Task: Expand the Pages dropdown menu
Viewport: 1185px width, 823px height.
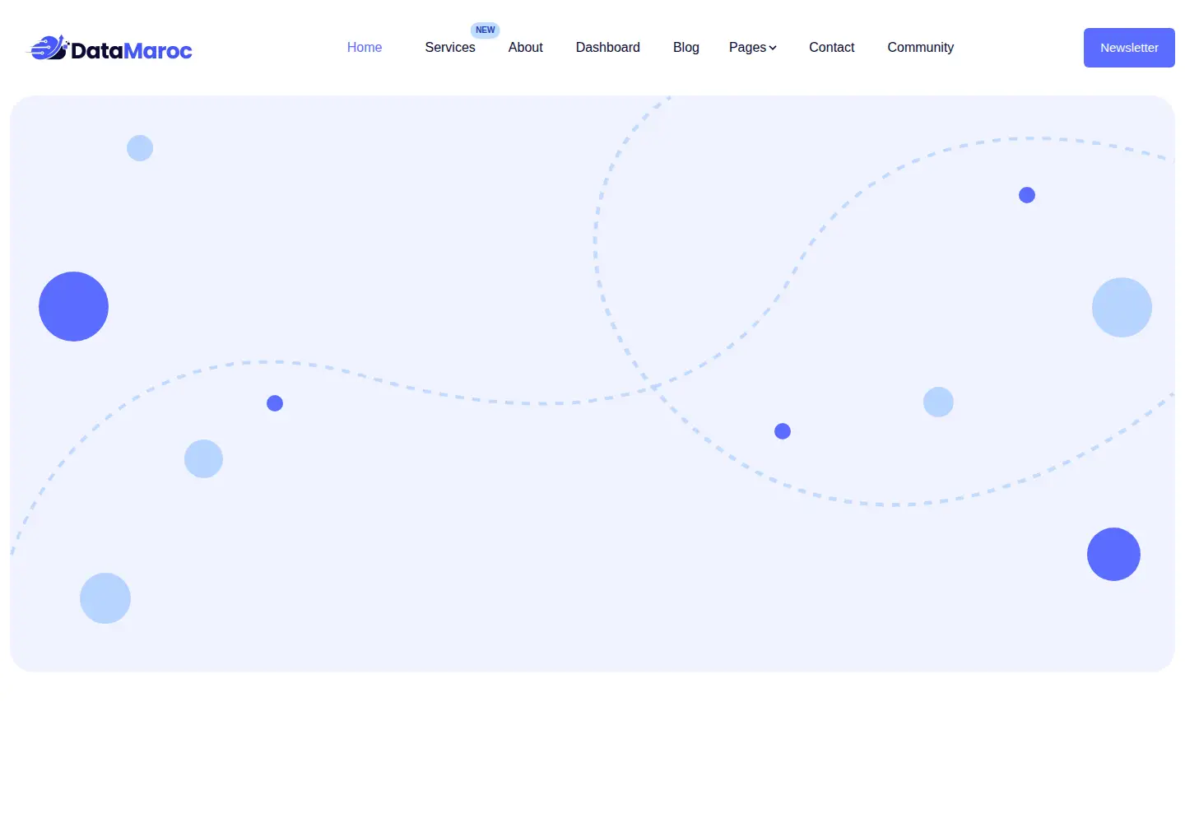Action: [x=752, y=48]
